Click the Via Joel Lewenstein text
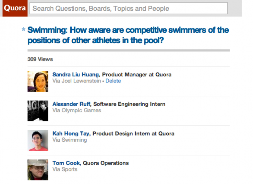The width and height of the screenshot is (253, 184). click(77, 81)
